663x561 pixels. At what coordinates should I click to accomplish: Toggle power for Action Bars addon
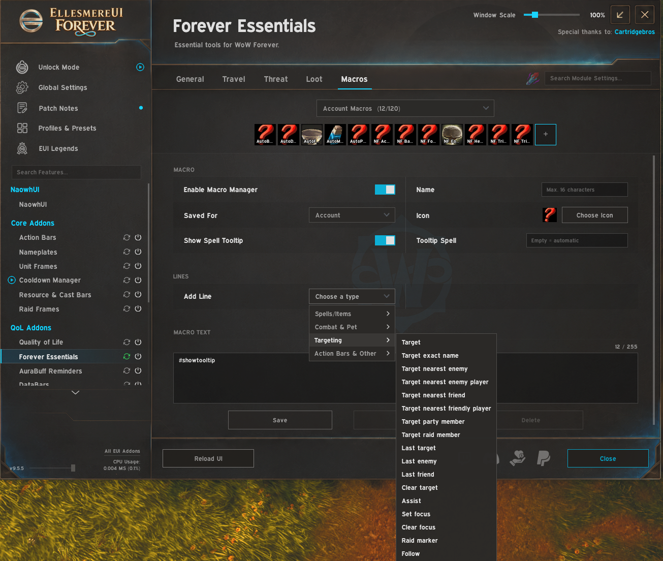(x=138, y=237)
